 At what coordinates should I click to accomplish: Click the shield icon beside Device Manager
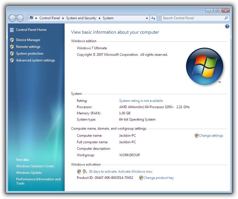pyautogui.click(x=12, y=40)
